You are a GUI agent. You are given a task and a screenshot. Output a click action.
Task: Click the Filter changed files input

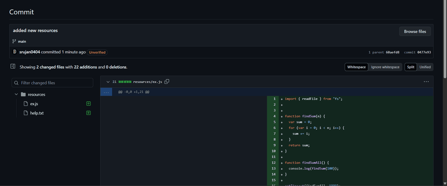[56, 83]
